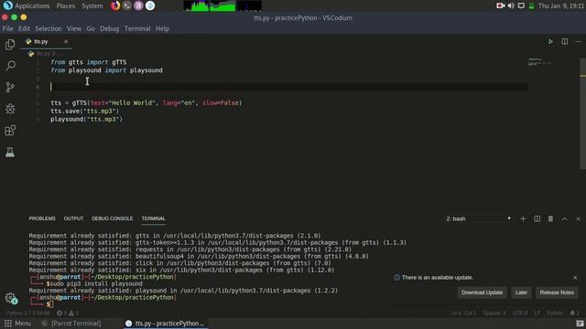Close the terminal panel

[x=578, y=218]
